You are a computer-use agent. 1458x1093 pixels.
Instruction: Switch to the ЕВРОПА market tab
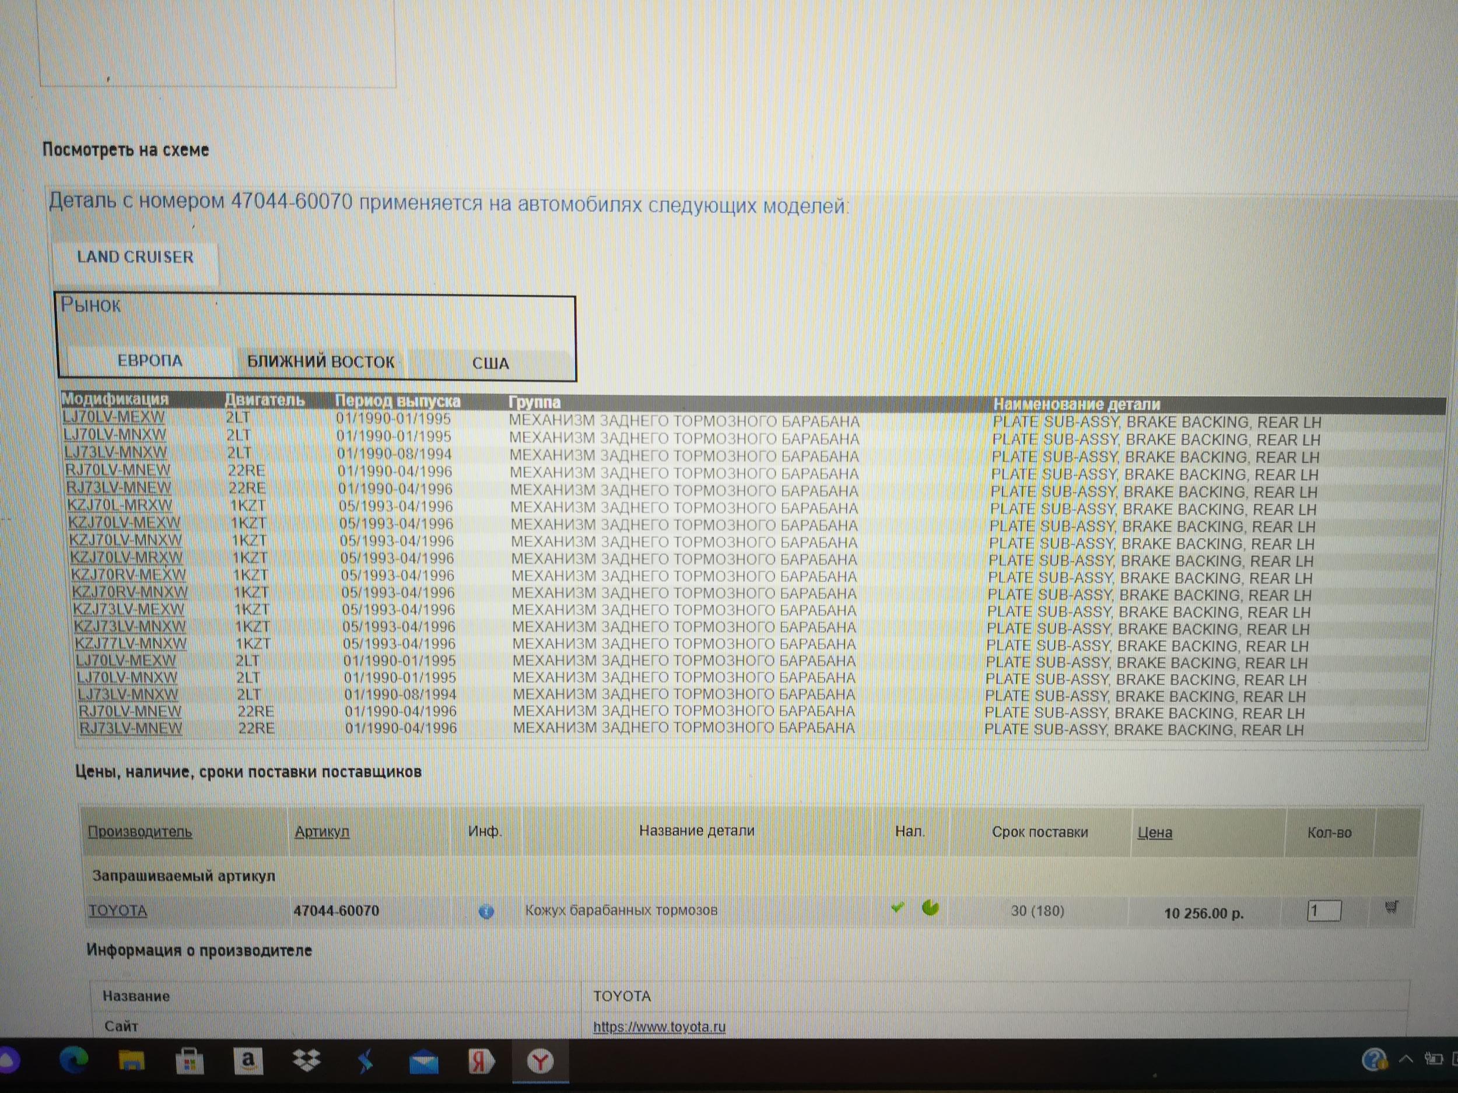tap(150, 361)
